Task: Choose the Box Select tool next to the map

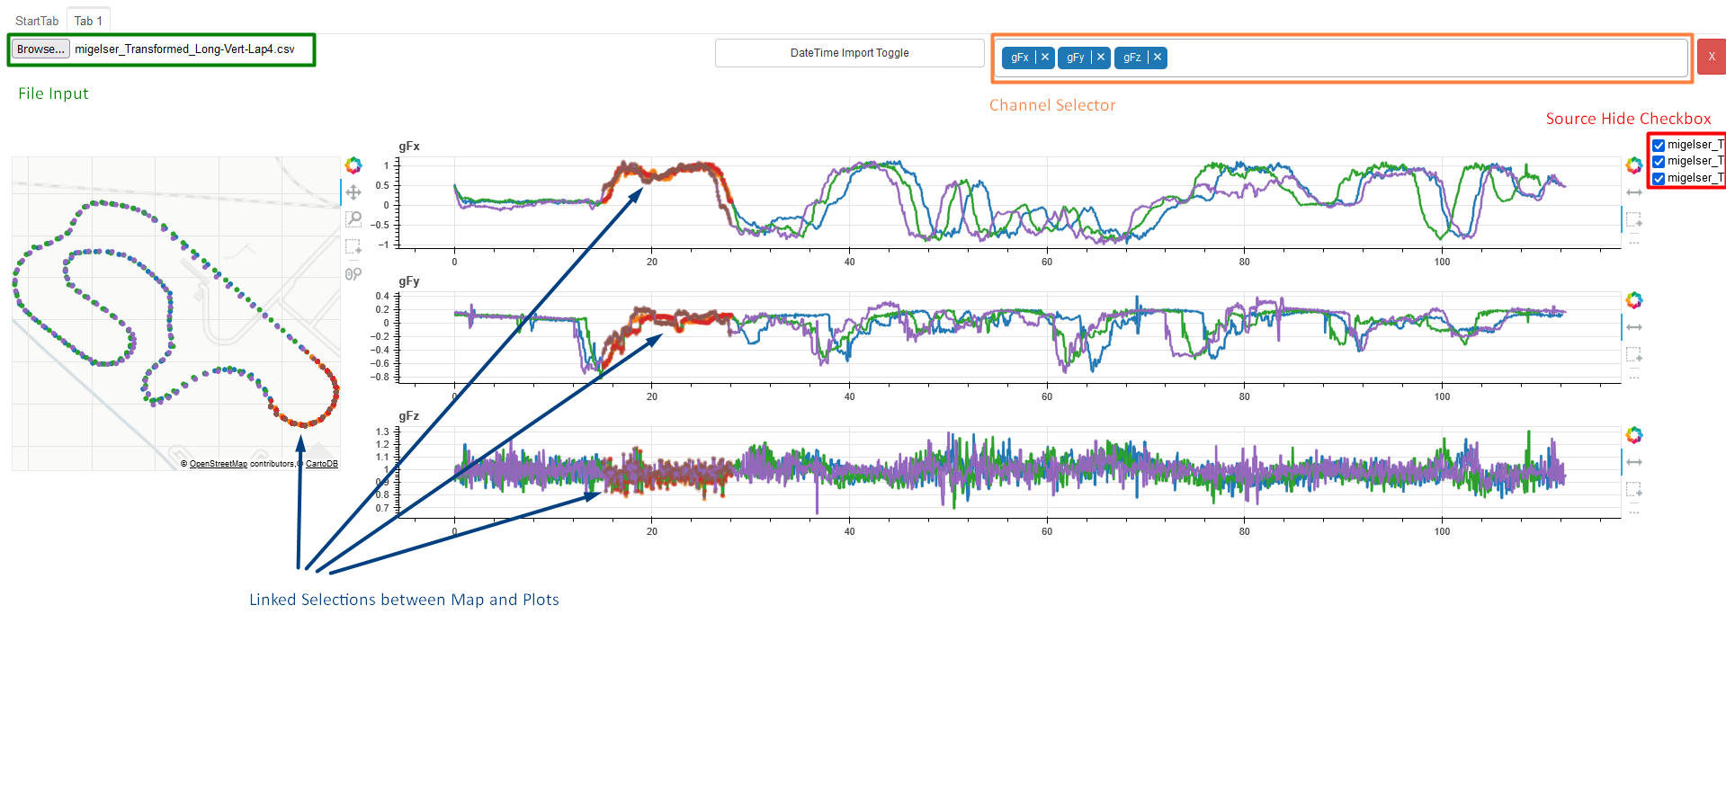Action: [353, 246]
